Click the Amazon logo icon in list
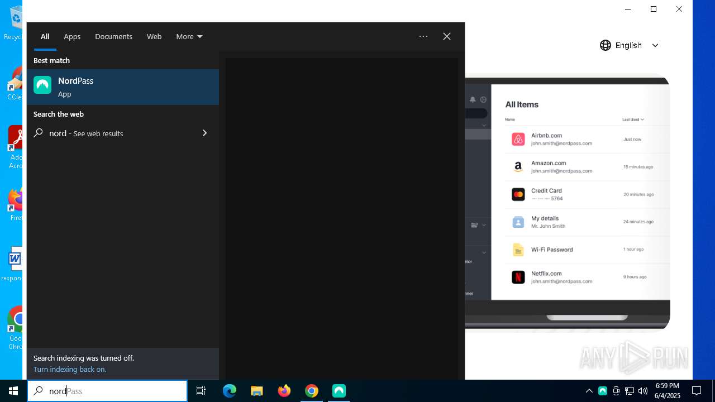 coord(518,167)
